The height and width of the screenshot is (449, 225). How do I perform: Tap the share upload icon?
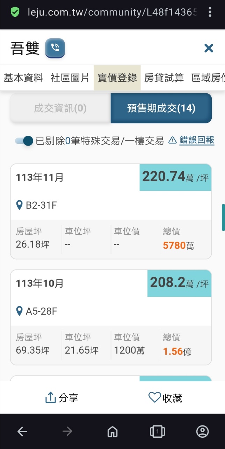[x=51, y=398]
